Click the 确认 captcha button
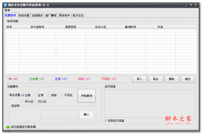 [x=86, y=115]
